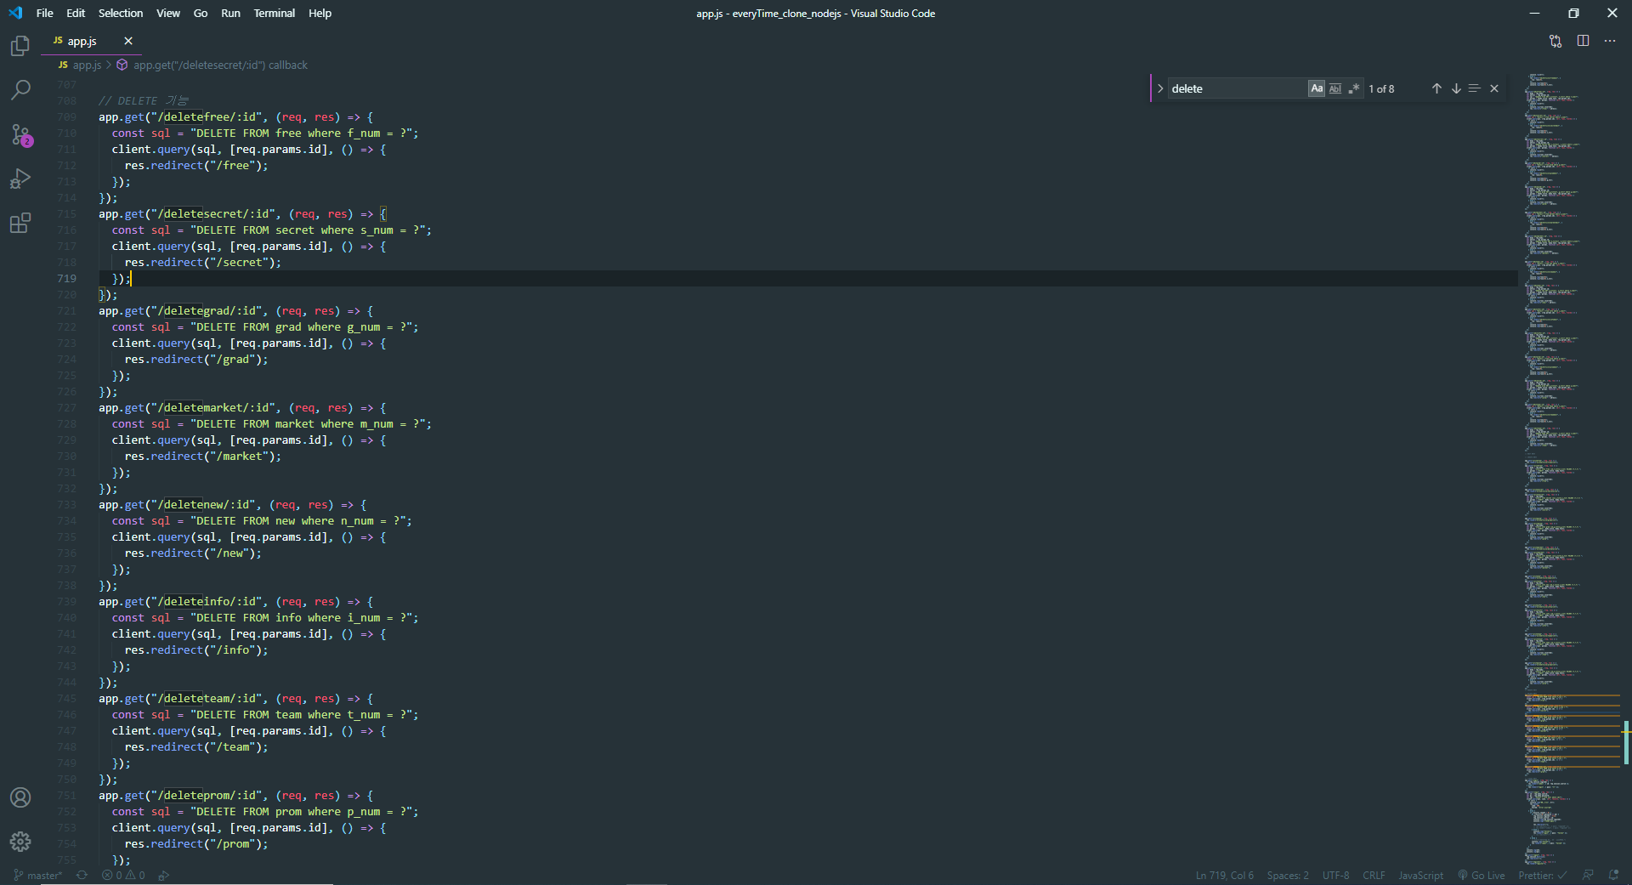Viewport: 1632px width, 885px height.
Task: Toggle Use Regular Expression in search
Action: 1354,88
